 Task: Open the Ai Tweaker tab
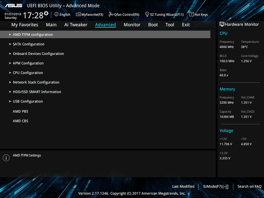coord(76,25)
